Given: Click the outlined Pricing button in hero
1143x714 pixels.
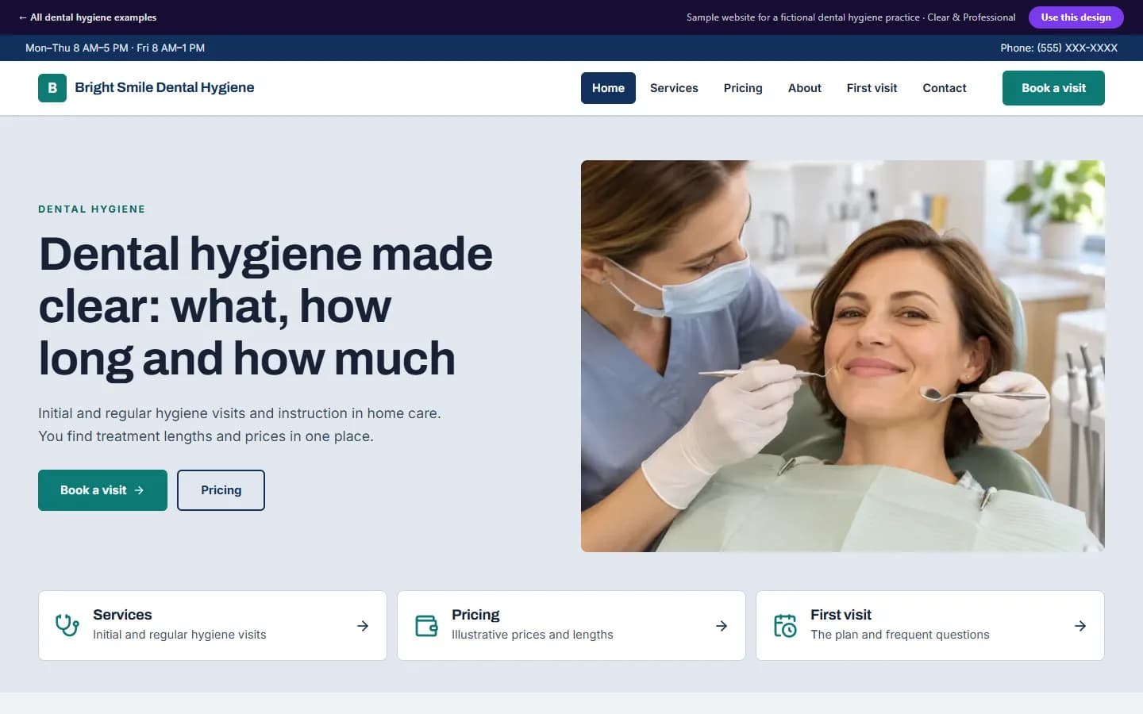Looking at the screenshot, I should click(221, 490).
